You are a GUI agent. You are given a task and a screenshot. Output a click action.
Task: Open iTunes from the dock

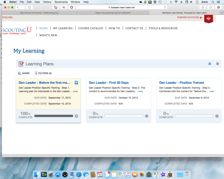coord(128,174)
